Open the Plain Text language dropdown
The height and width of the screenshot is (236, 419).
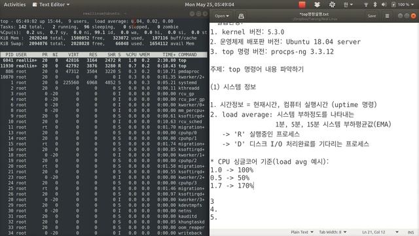(302, 232)
